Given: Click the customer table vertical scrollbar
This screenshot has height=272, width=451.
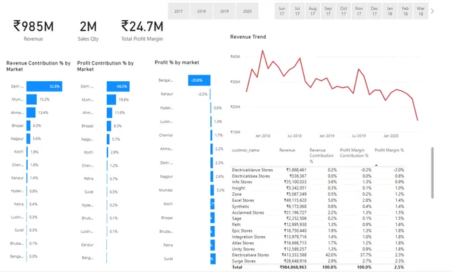Looking at the screenshot, I should pyautogui.click(x=432, y=173).
